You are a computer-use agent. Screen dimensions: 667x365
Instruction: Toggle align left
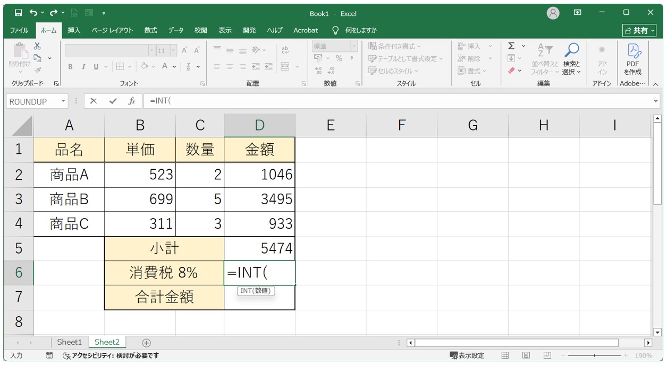(x=217, y=67)
